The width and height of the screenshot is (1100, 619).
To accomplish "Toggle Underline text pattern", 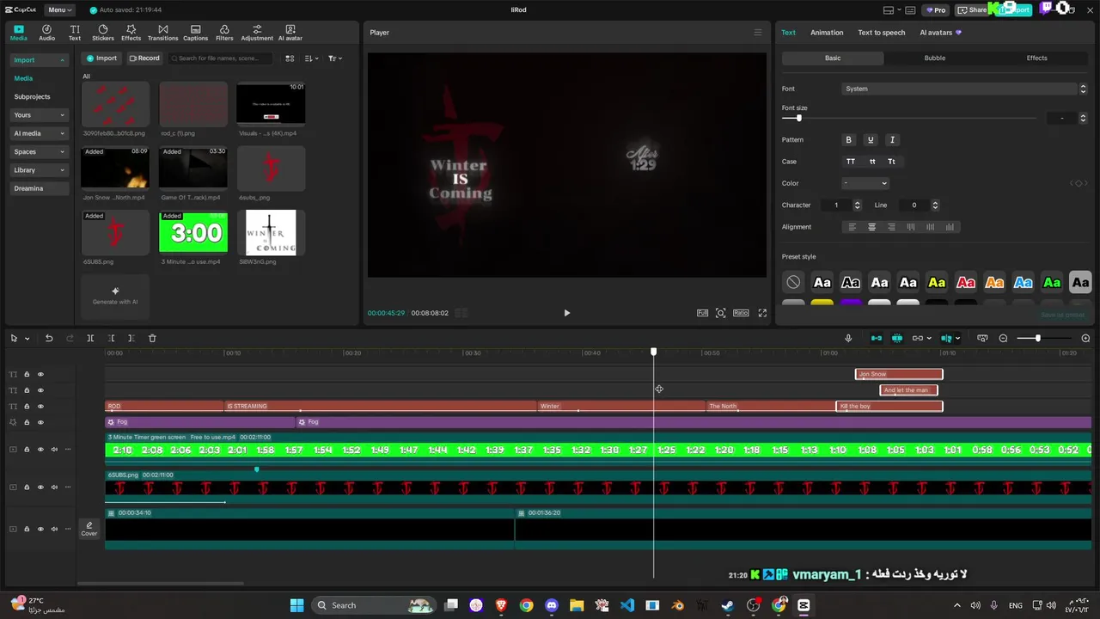I will tap(871, 139).
